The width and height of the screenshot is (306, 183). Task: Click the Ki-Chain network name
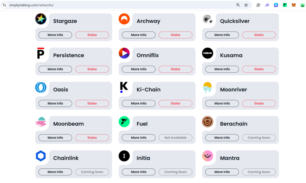coord(149,90)
